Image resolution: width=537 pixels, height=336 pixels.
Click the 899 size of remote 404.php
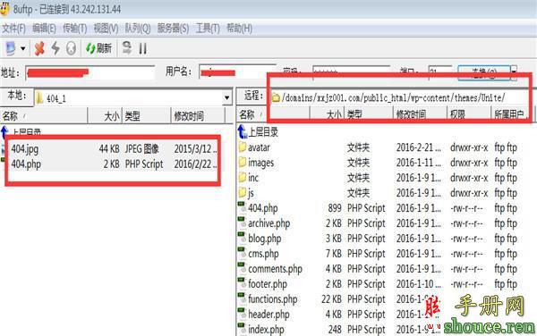coord(335,208)
